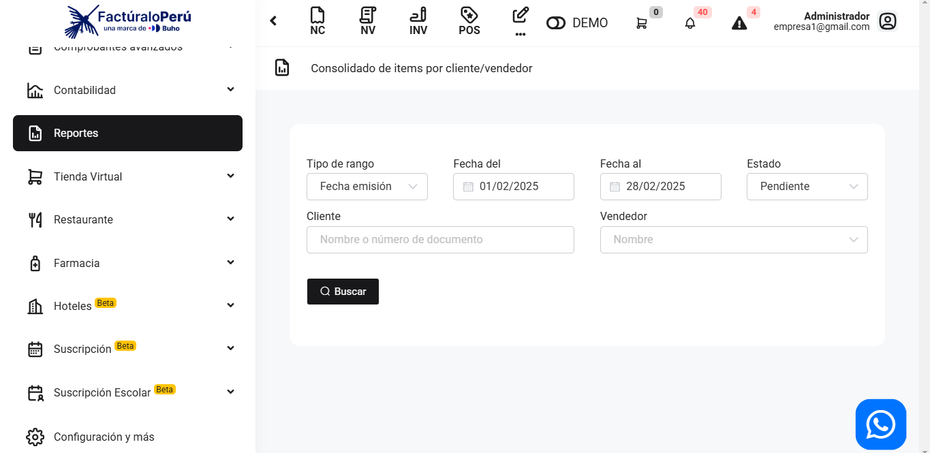The height and width of the screenshot is (453, 930).
Task: Open the NC credit note shortcut
Action: coord(317,21)
